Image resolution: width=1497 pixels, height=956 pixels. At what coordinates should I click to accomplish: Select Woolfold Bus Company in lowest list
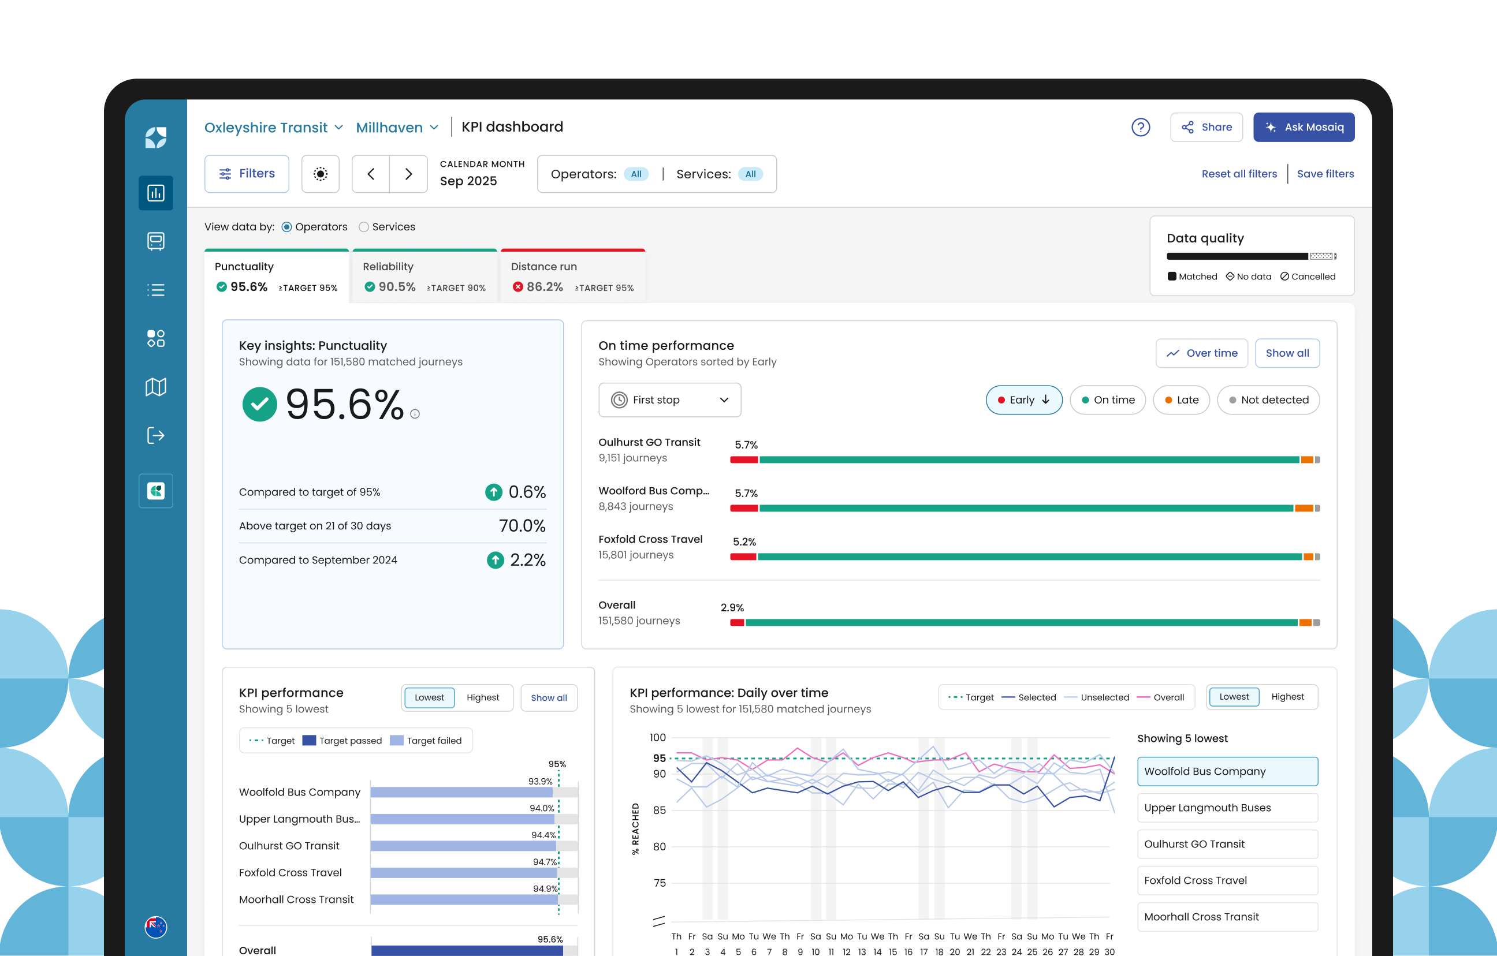(1227, 771)
